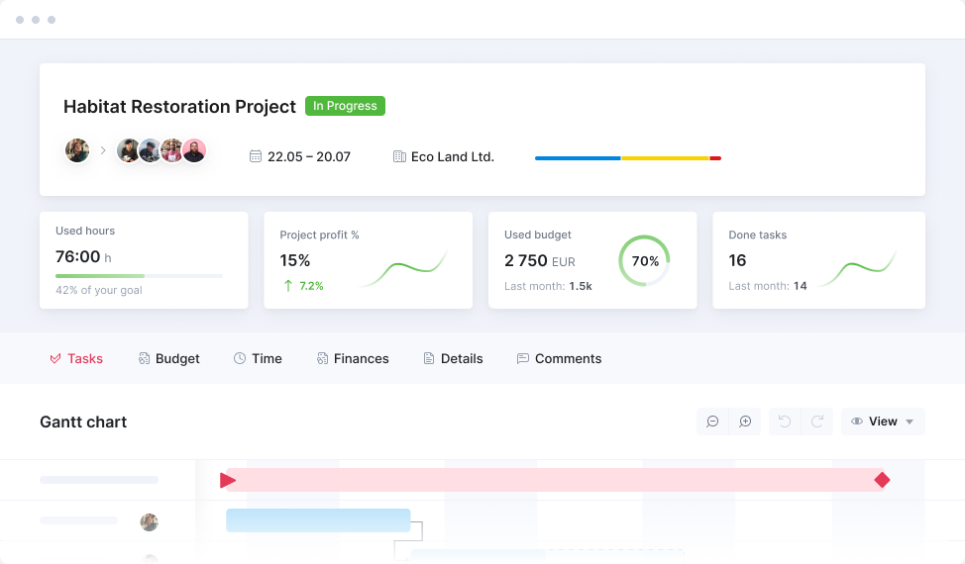Zoom out the Gantt chart
The width and height of the screenshot is (965, 564).
coord(712,422)
